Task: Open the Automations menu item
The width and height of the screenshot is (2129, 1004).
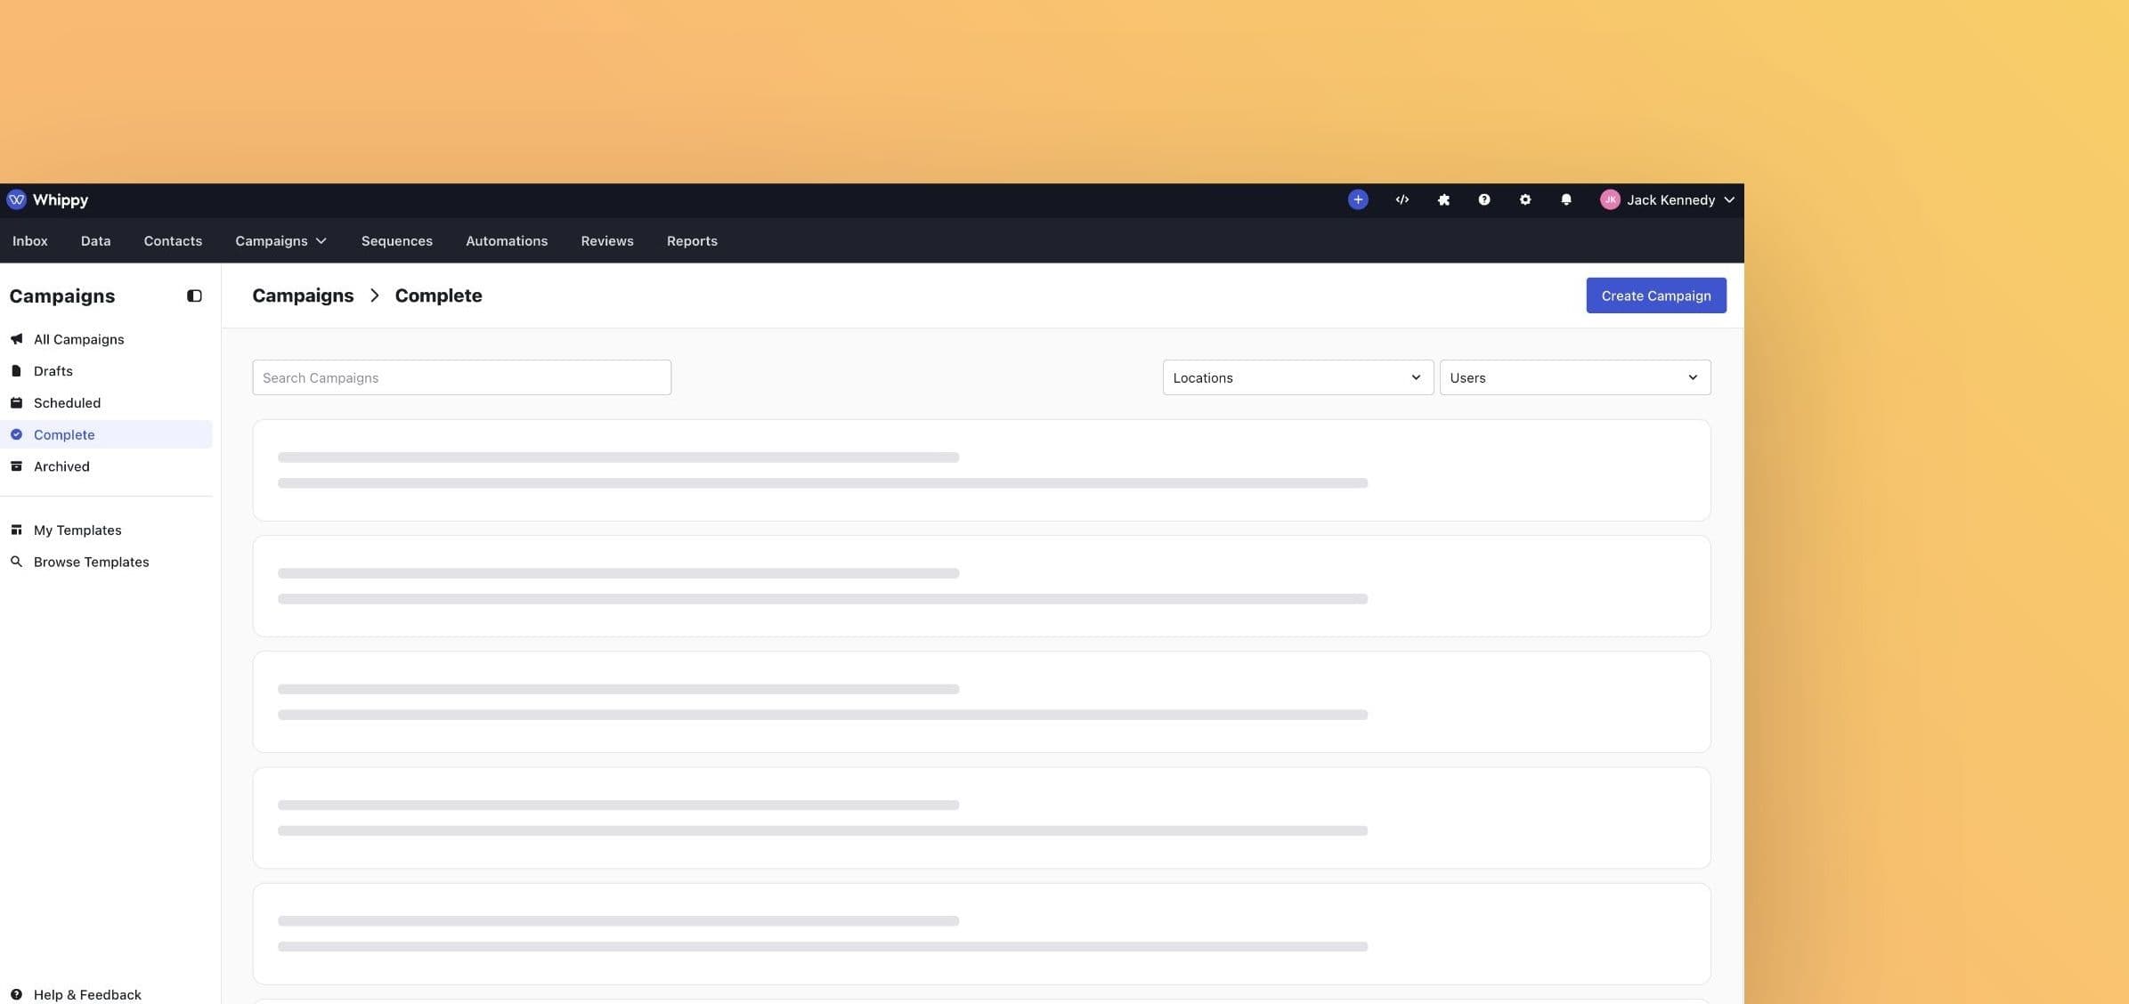Action: pyautogui.click(x=506, y=241)
